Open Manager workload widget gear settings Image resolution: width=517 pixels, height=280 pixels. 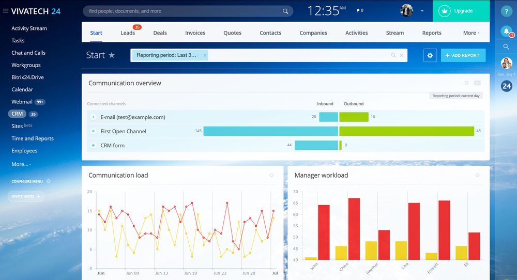477,176
